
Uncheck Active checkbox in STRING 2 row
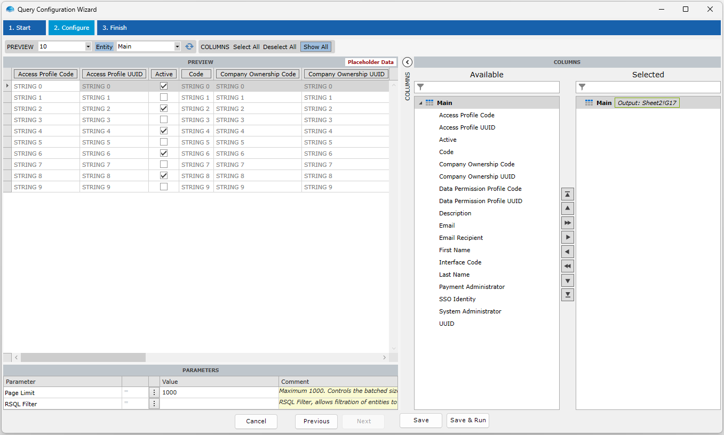click(x=164, y=108)
